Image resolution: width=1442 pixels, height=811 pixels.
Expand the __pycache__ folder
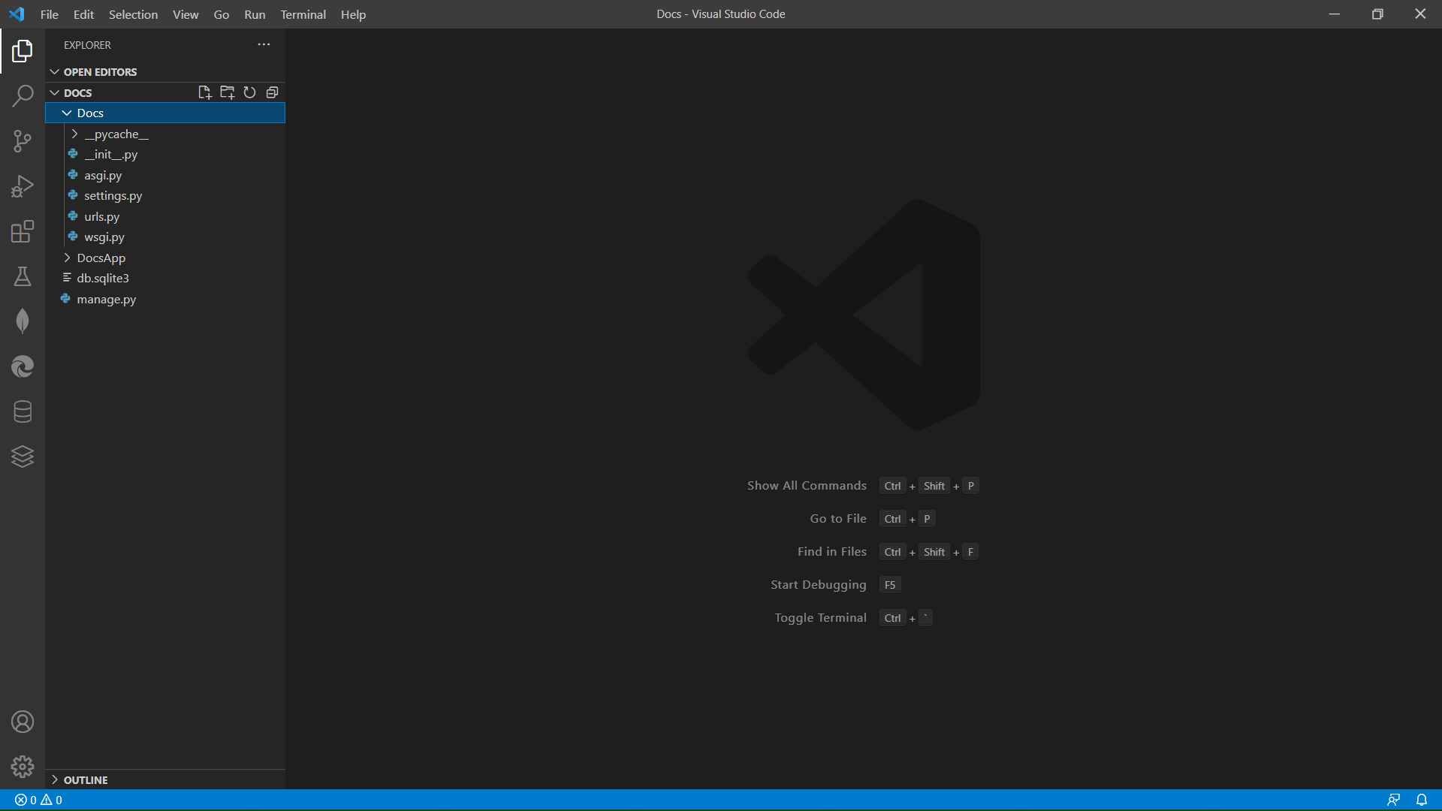coord(116,134)
